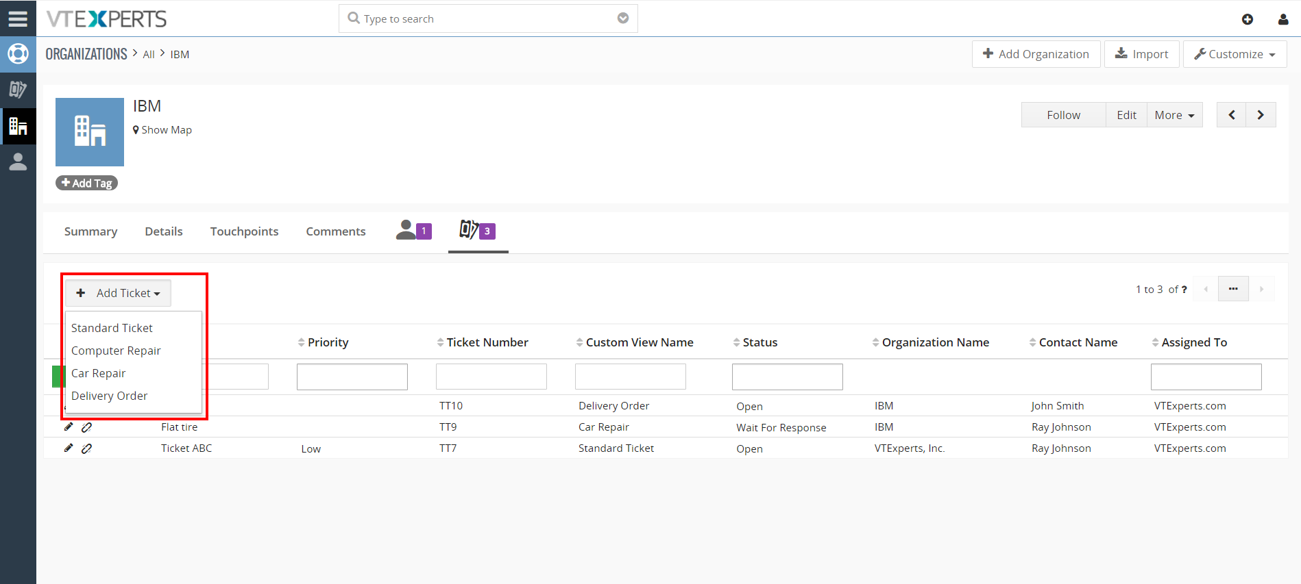1301x584 pixels.
Task: Sort by Ticket Number column
Action: coord(483,342)
